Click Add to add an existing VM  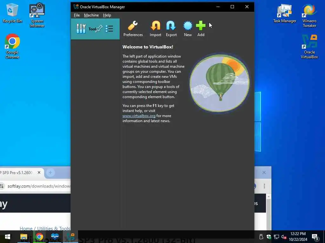(201, 29)
